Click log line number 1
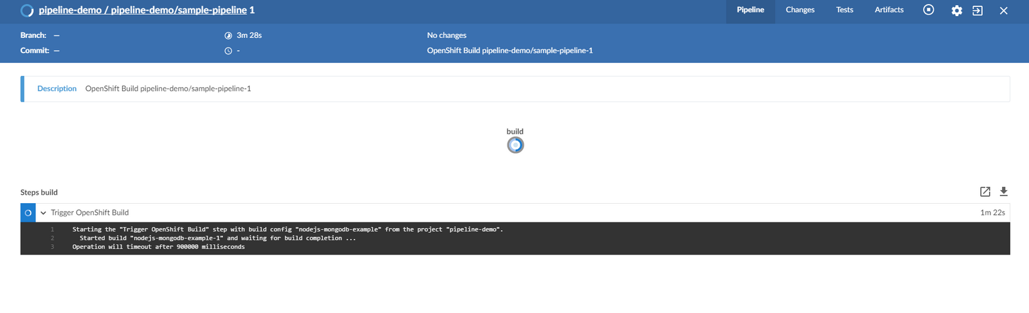 53,229
